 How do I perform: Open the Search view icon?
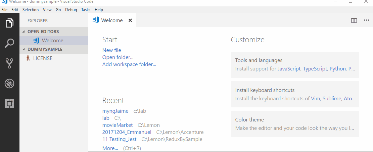coord(9,43)
